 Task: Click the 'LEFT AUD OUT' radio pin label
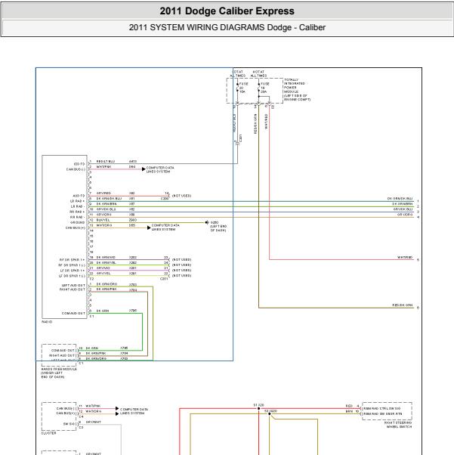pos(73,286)
